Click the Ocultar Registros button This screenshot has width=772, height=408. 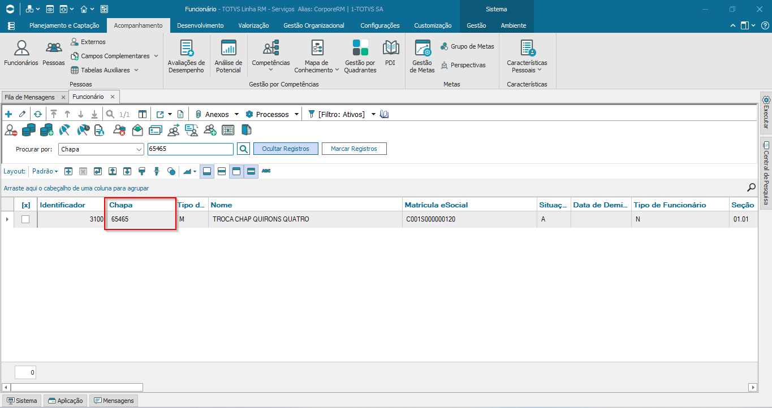[286, 149]
